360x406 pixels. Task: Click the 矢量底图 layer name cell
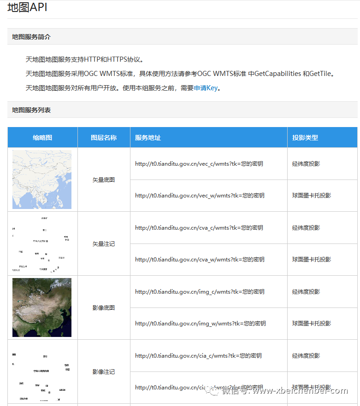pos(104,180)
